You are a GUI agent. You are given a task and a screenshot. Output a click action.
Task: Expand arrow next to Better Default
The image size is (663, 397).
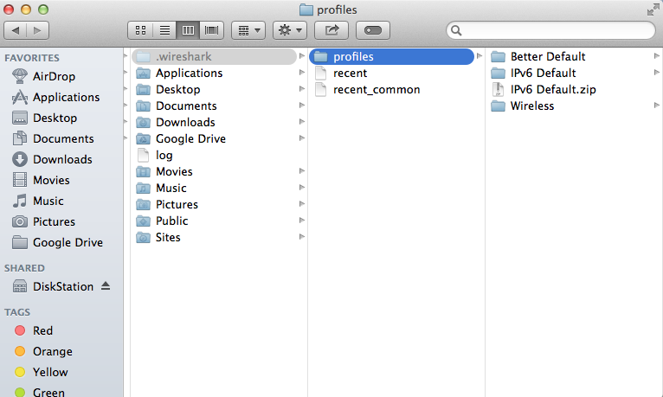(657, 55)
